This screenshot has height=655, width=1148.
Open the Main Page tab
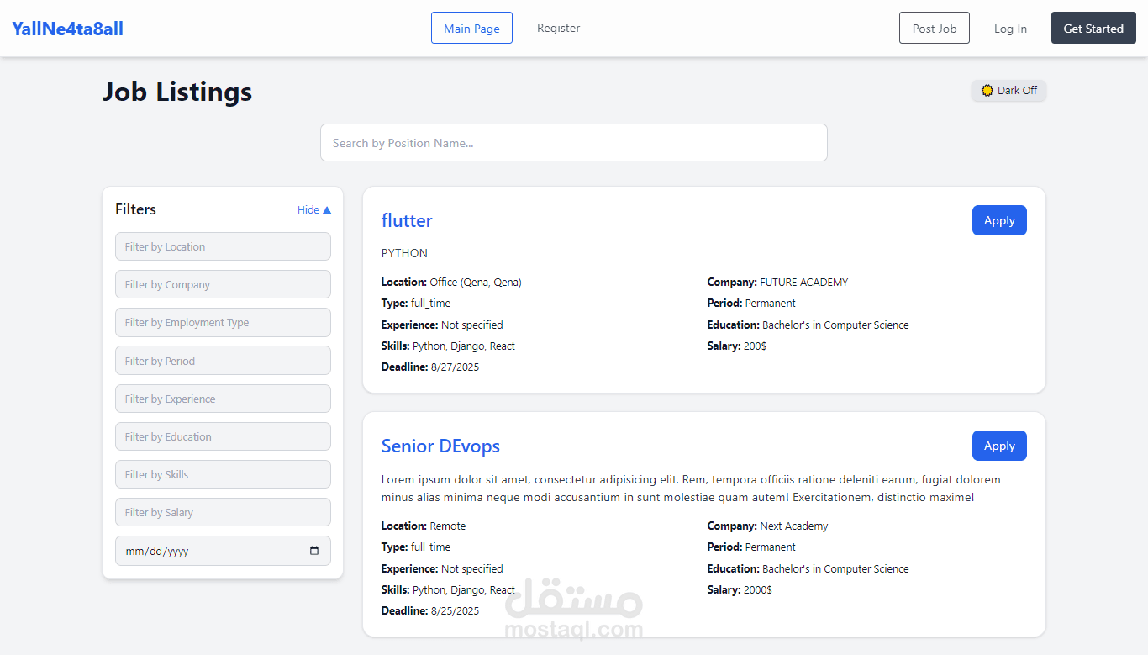[471, 28]
